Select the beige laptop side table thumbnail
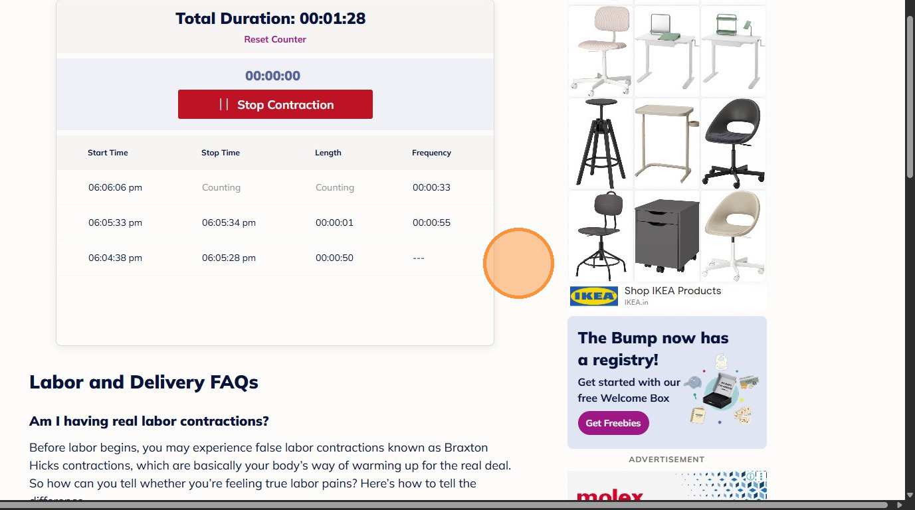 [x=667, y=143]
